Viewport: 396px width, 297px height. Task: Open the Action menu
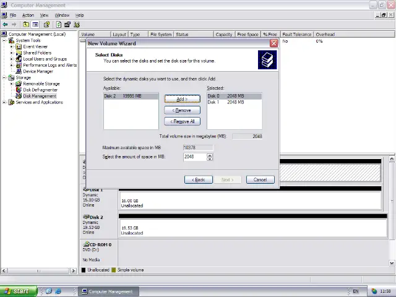tap(28, 15)
